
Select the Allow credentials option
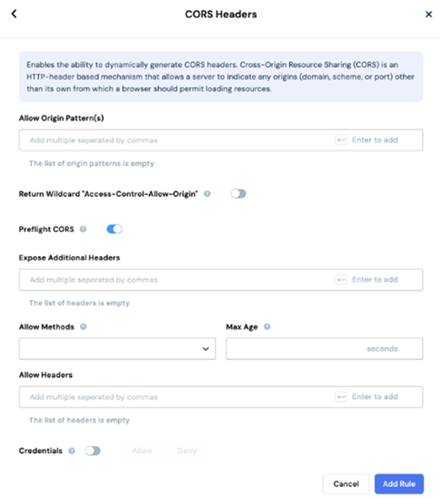[x=142, y=450]
